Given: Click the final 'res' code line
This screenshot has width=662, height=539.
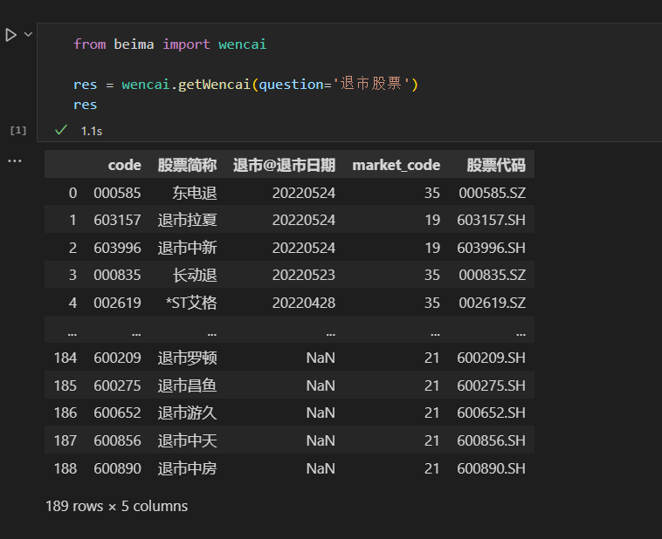Looking at the screenshot, I should pyautogui.click(x=86, y=105).
